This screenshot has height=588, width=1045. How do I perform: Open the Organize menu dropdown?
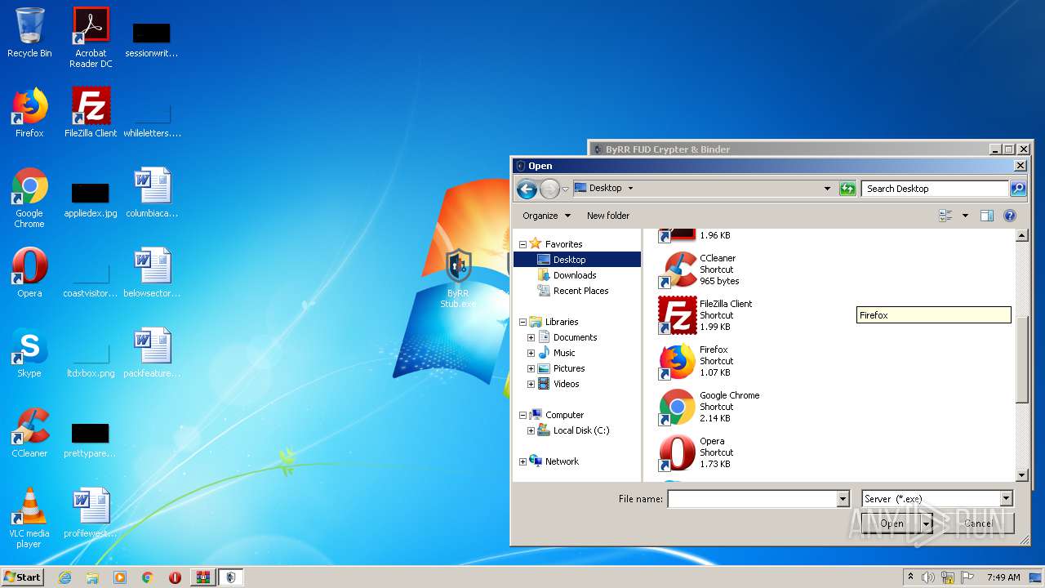[x=546, y=216]
